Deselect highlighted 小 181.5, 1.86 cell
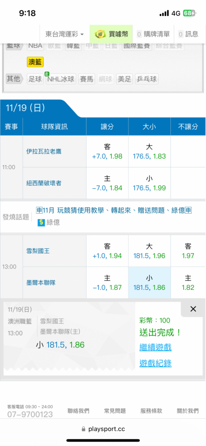Image resolution: width=206 pixels, height=446 pixels. tap(149, 283)
